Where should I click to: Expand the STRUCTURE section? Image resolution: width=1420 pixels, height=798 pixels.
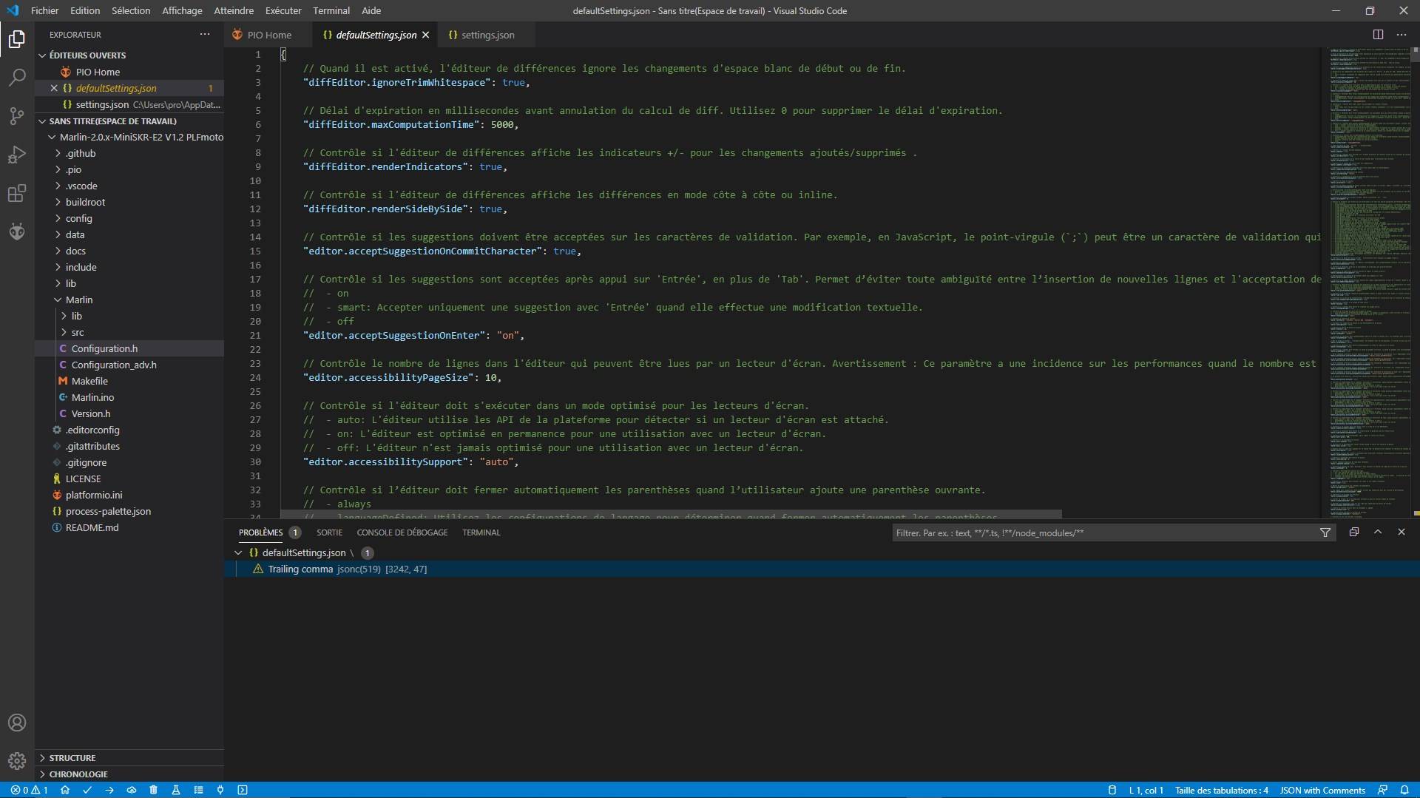tap(72, 758)
